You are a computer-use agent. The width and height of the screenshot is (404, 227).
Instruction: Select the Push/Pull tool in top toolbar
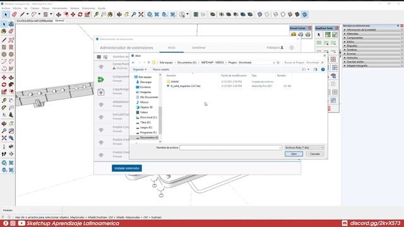pos(59,15)
